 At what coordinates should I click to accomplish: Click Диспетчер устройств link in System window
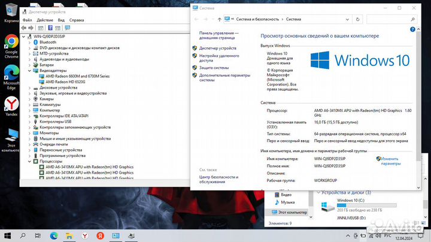click(218, 48)
